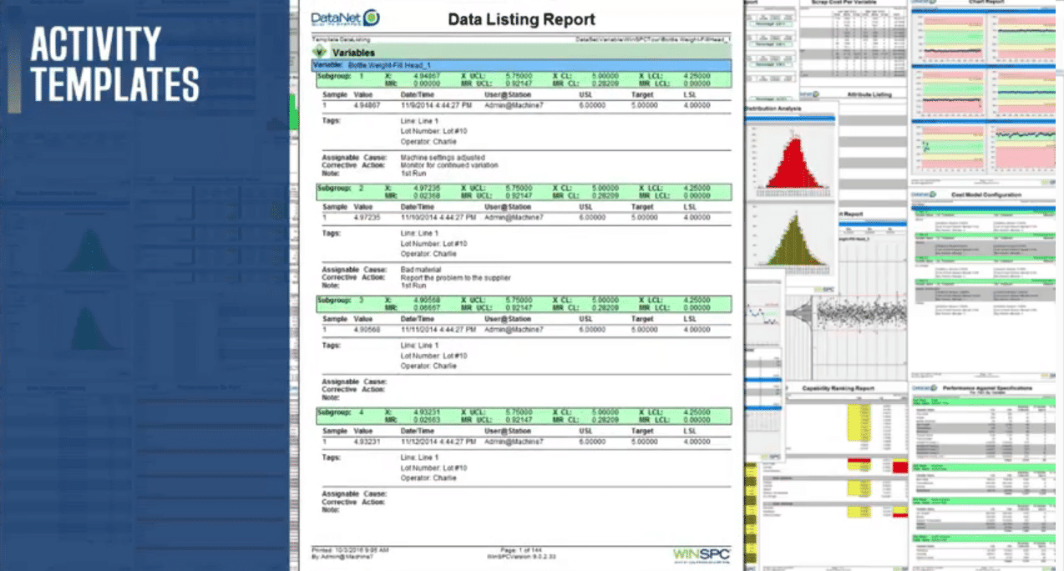Click the DataNet logo in report header
This screenshot has width=1064, height=571.
click(346, 18)
